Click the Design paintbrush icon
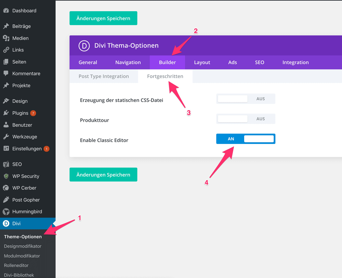This screenshot has height=278, width=342. pos(6,101)
